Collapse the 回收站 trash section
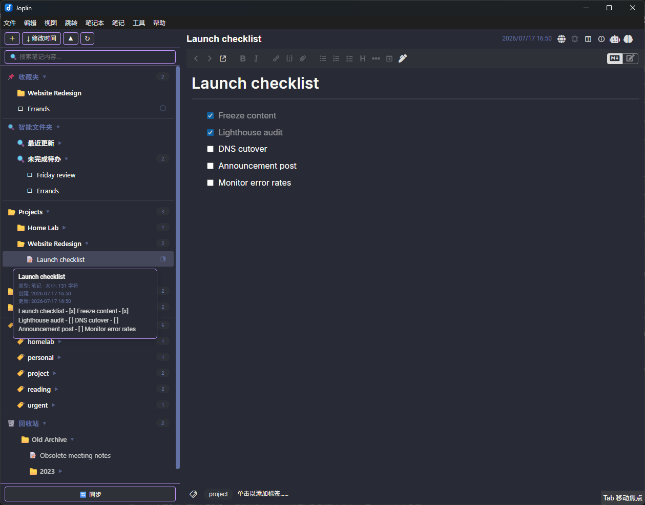Image resolution: width=645 pixels, height=505 pixels. [45, 423]
